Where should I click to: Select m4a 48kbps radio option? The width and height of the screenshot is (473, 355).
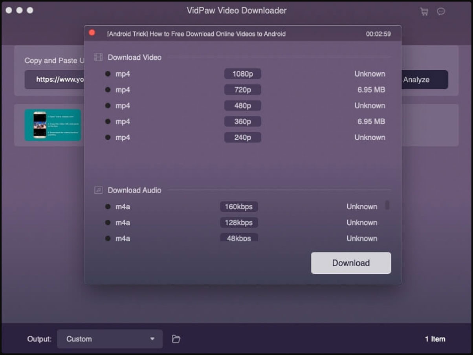(x=108, y=238)
